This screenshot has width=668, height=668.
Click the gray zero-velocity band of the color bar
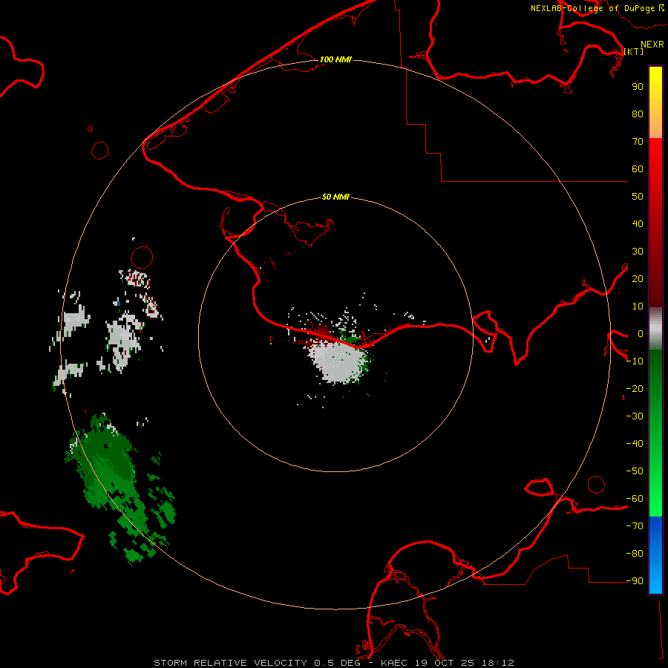(x=655, y=329)
